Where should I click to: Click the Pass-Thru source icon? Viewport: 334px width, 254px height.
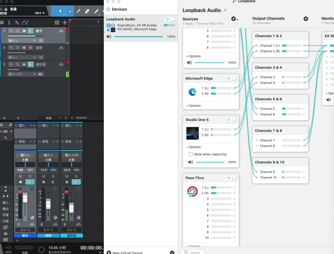pyautogui.click(x=192, y=191)
